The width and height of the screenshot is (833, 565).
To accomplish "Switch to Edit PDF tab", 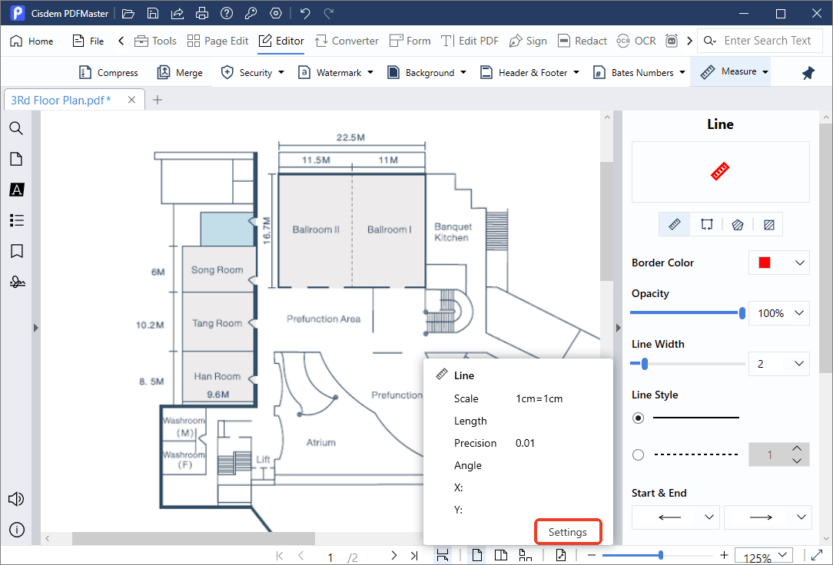I will [x=470, y=41].
